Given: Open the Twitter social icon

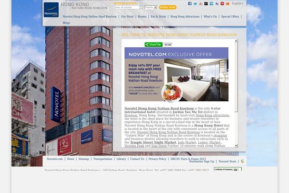Looking at the screenshot, I should [x=195, y=3].
